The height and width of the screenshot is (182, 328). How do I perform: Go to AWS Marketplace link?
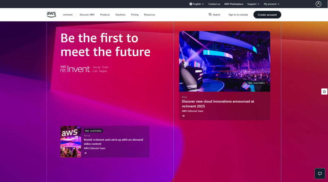click(234, 4)
